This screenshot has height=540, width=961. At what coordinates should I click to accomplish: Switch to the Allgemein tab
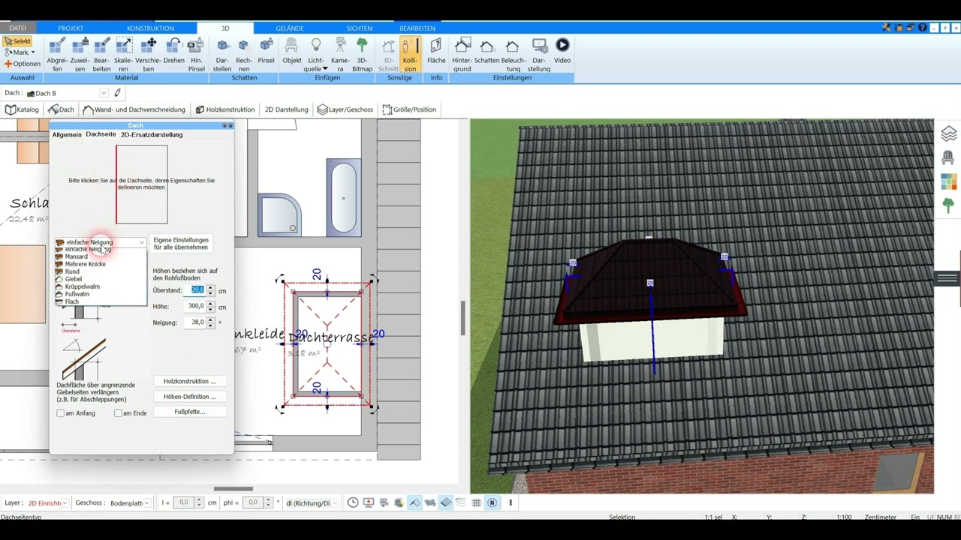click(x=67, y=135)
